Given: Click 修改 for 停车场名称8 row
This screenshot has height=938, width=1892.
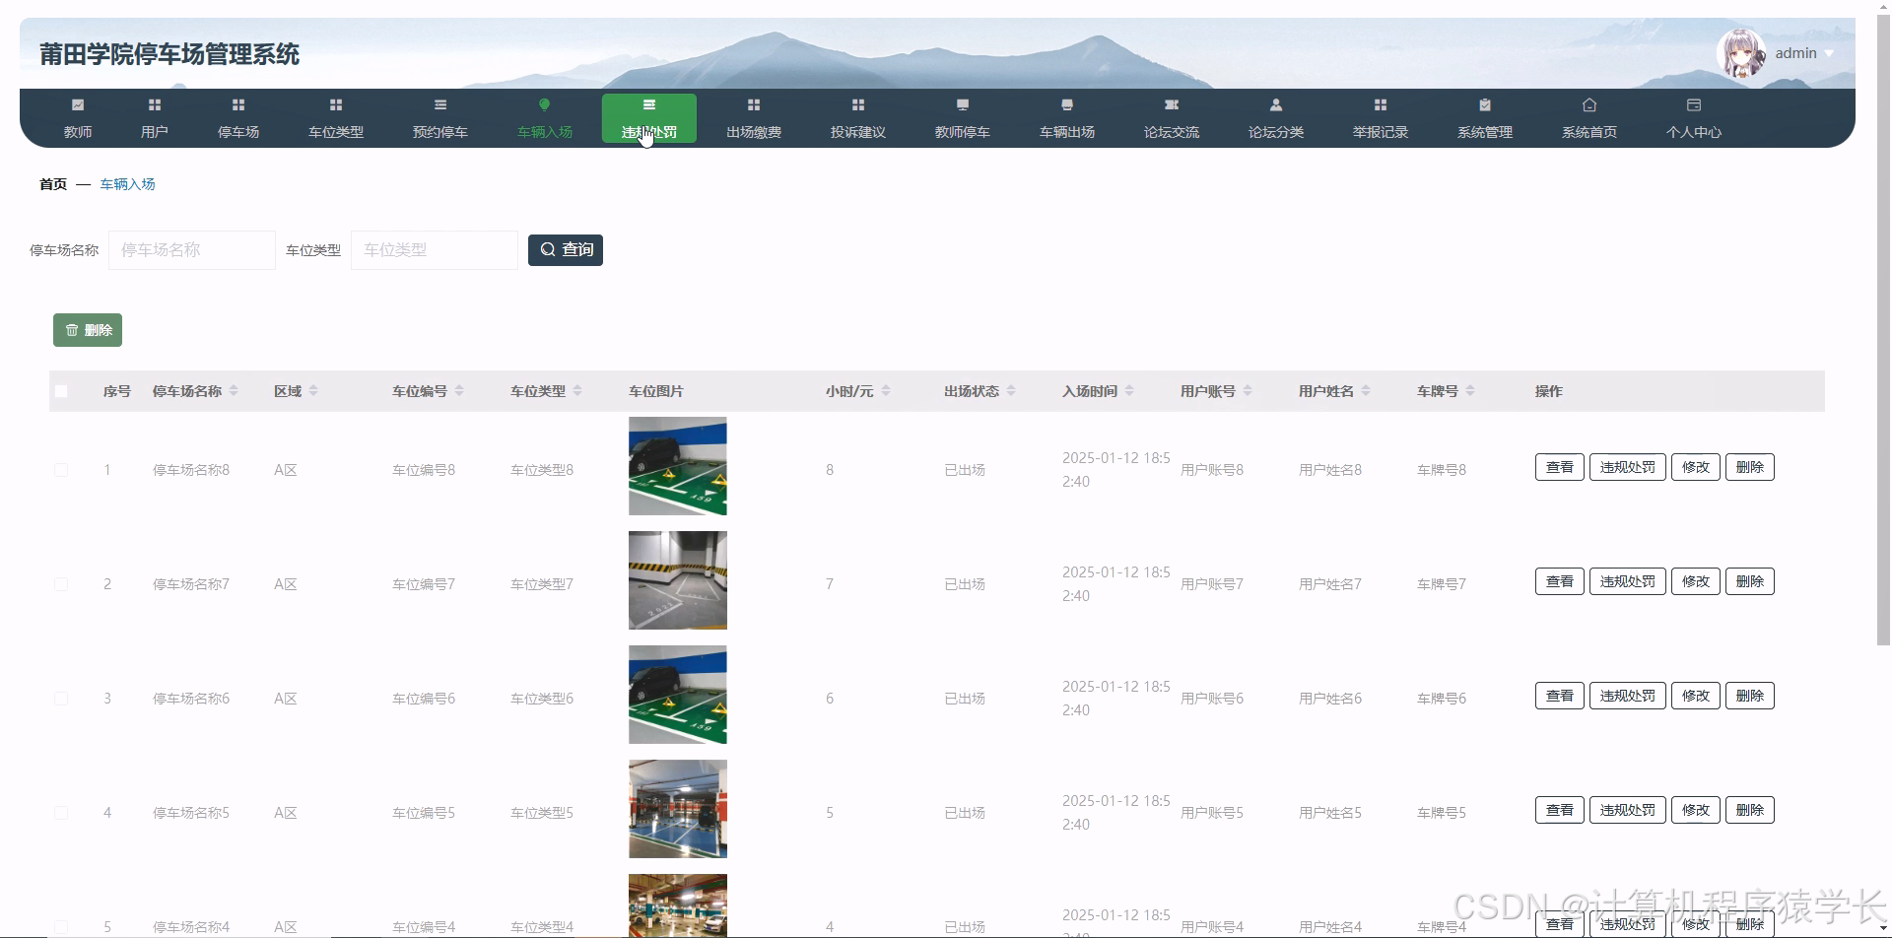Looking at the screenshot, I should point(1696,467).
